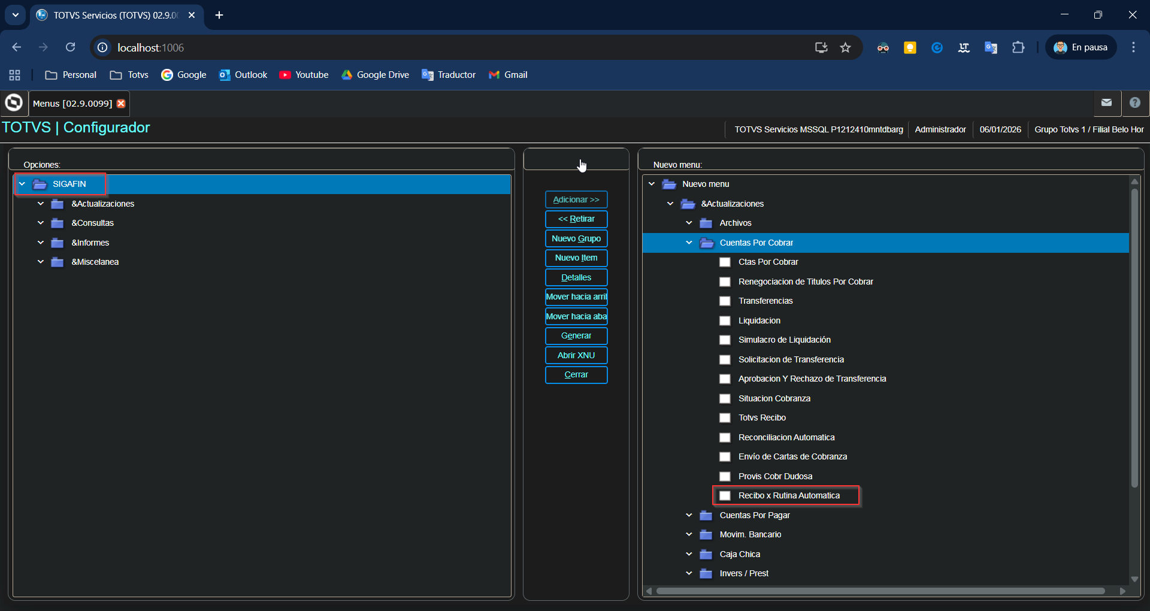
Task: Check the Liquidacion item box
Action: point(725,320)
